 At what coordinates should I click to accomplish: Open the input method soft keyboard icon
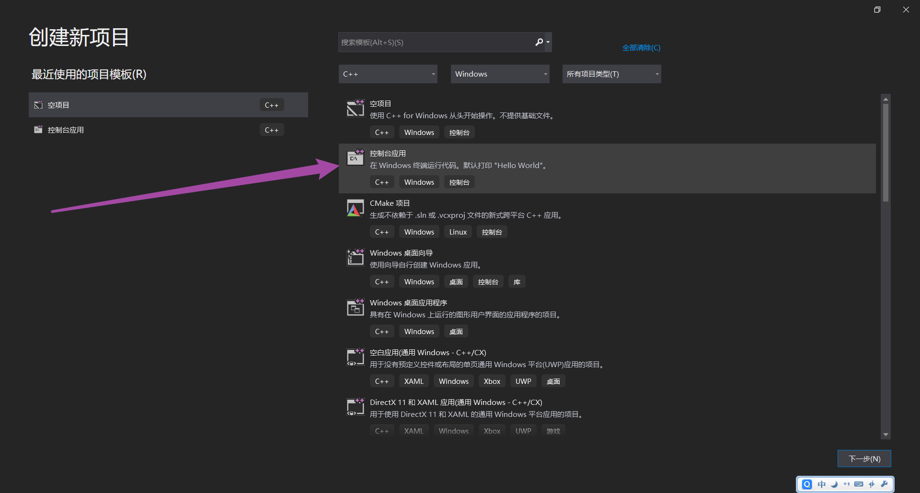(x=859, y=484)
